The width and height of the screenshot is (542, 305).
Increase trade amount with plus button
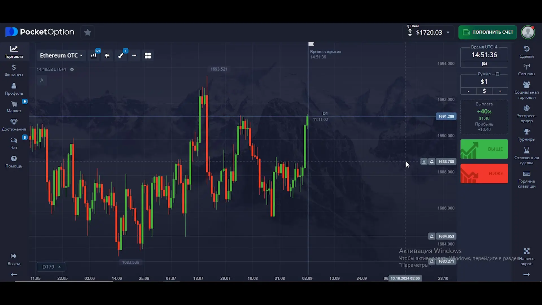coord(500,91)
